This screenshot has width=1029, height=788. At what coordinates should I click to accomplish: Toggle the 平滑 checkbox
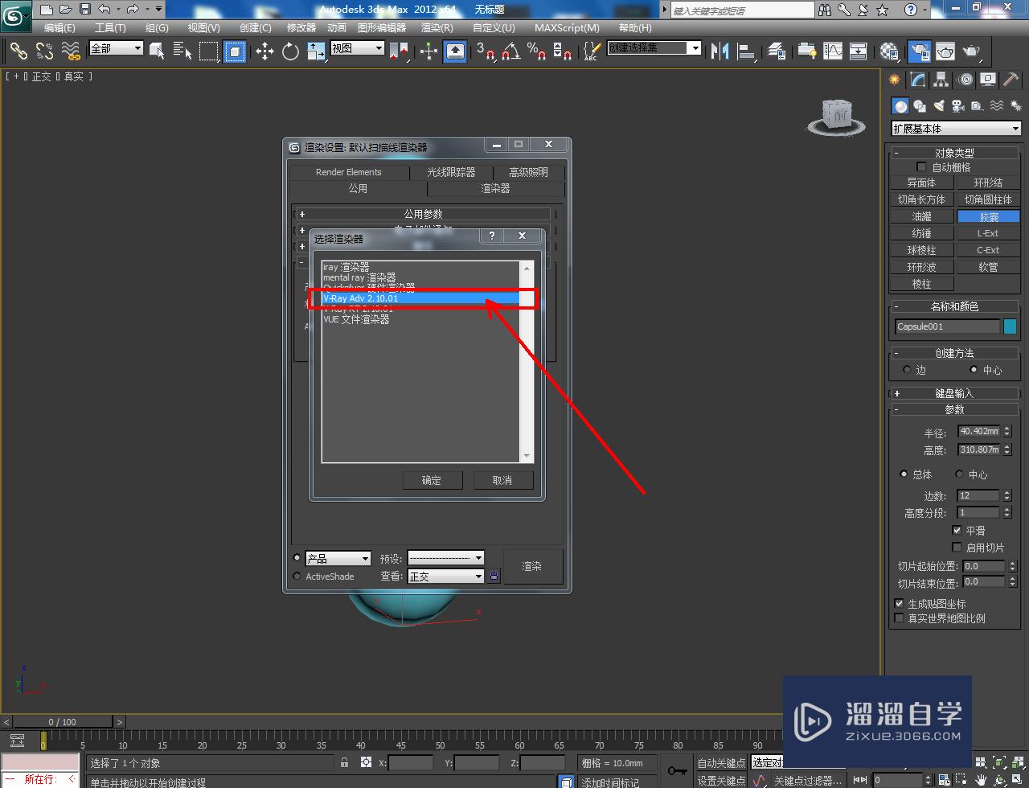pyautogui.click(x=957, y=531)
